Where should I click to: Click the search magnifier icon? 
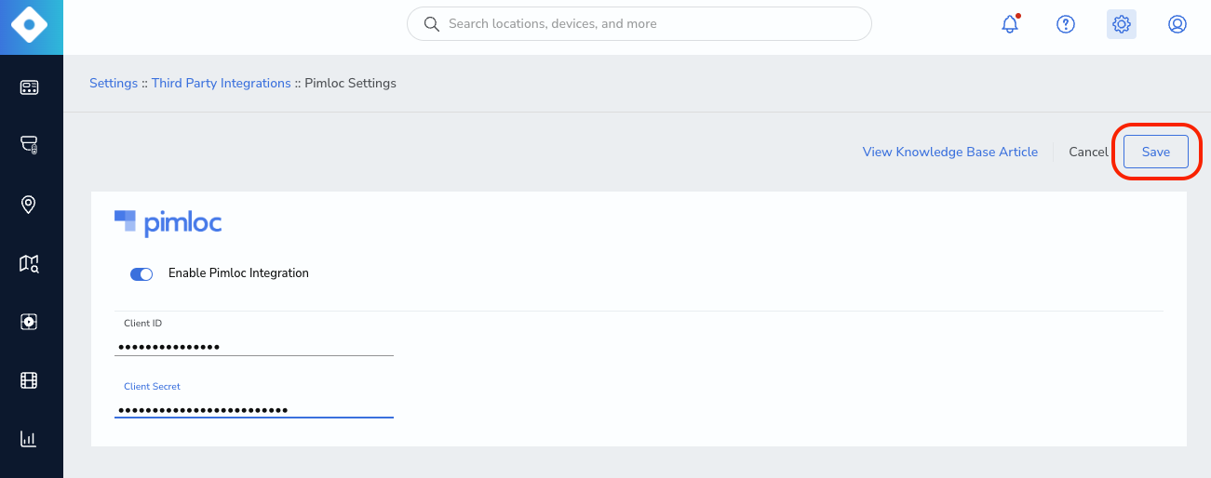tap(431, 24)
